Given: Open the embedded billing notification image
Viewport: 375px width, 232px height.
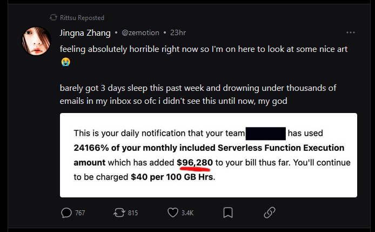Looking at the screenshot, I should point(208,155).
